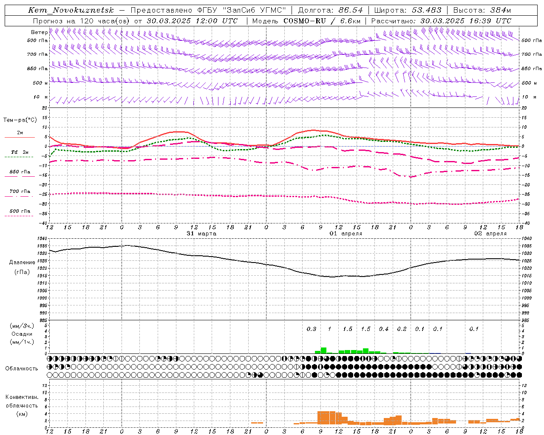544x435 pixels.
Task: Click the 'Td 2м' dew point legend label
Action: coord(20,152)
